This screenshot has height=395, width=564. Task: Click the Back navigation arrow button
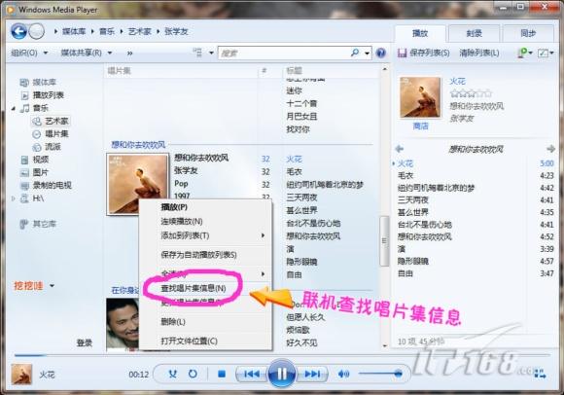18,32
